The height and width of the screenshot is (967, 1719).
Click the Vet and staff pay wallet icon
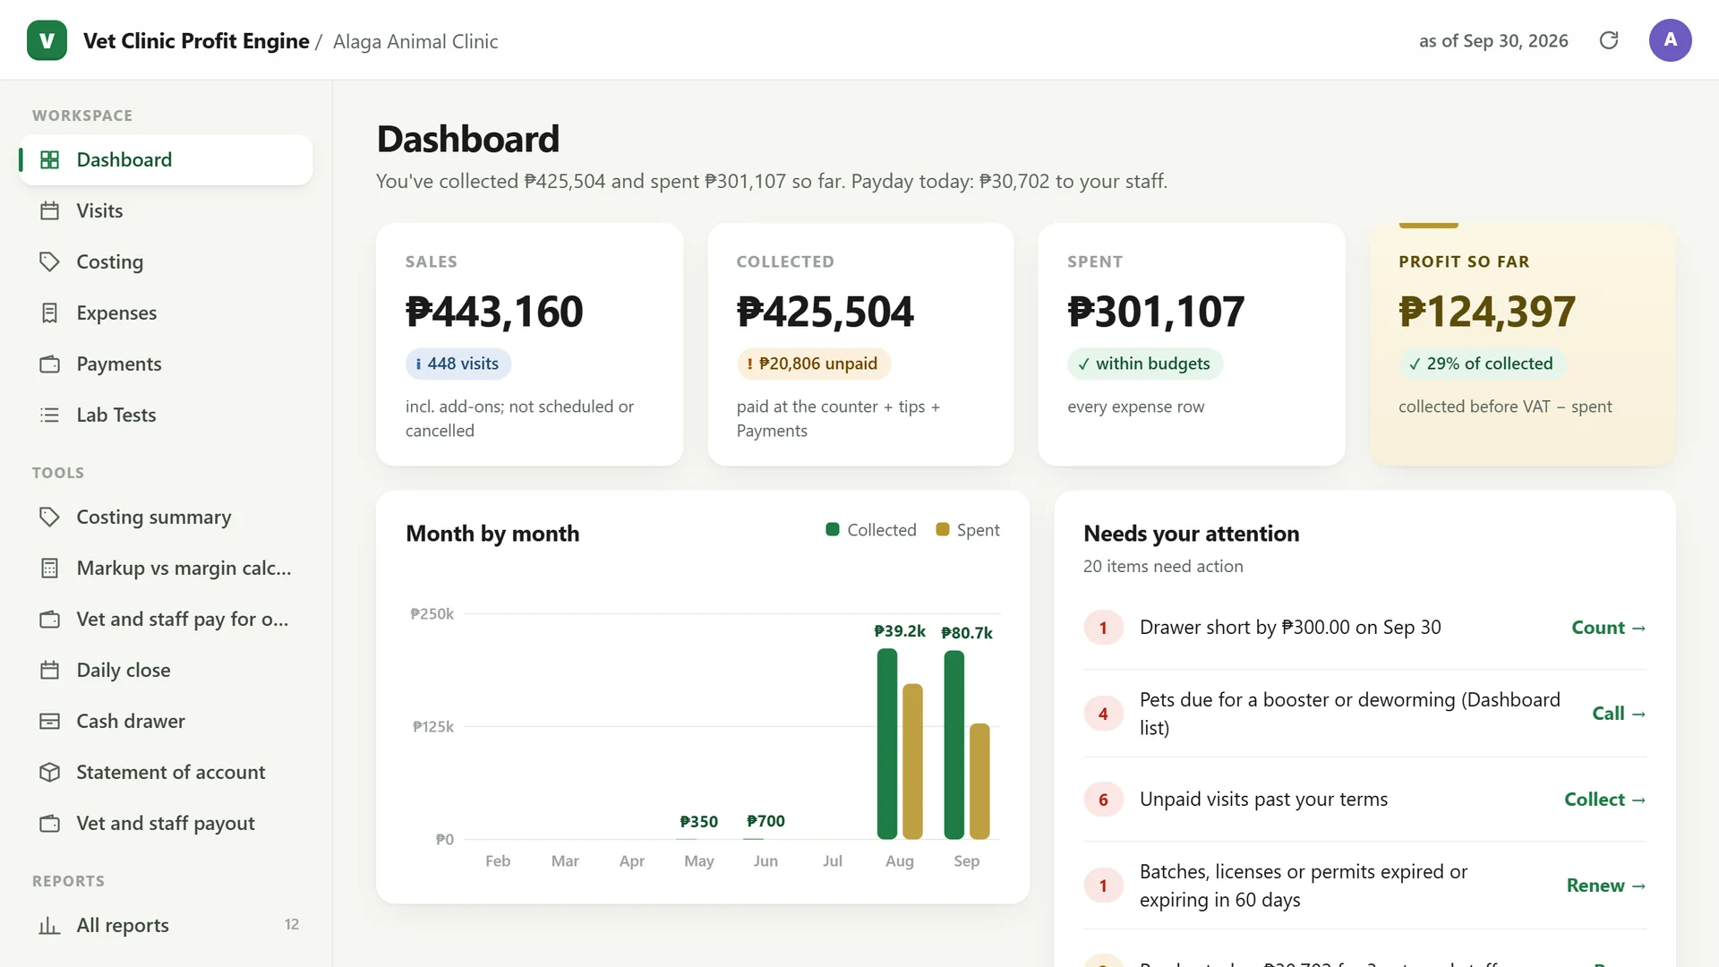pos(50,619)
